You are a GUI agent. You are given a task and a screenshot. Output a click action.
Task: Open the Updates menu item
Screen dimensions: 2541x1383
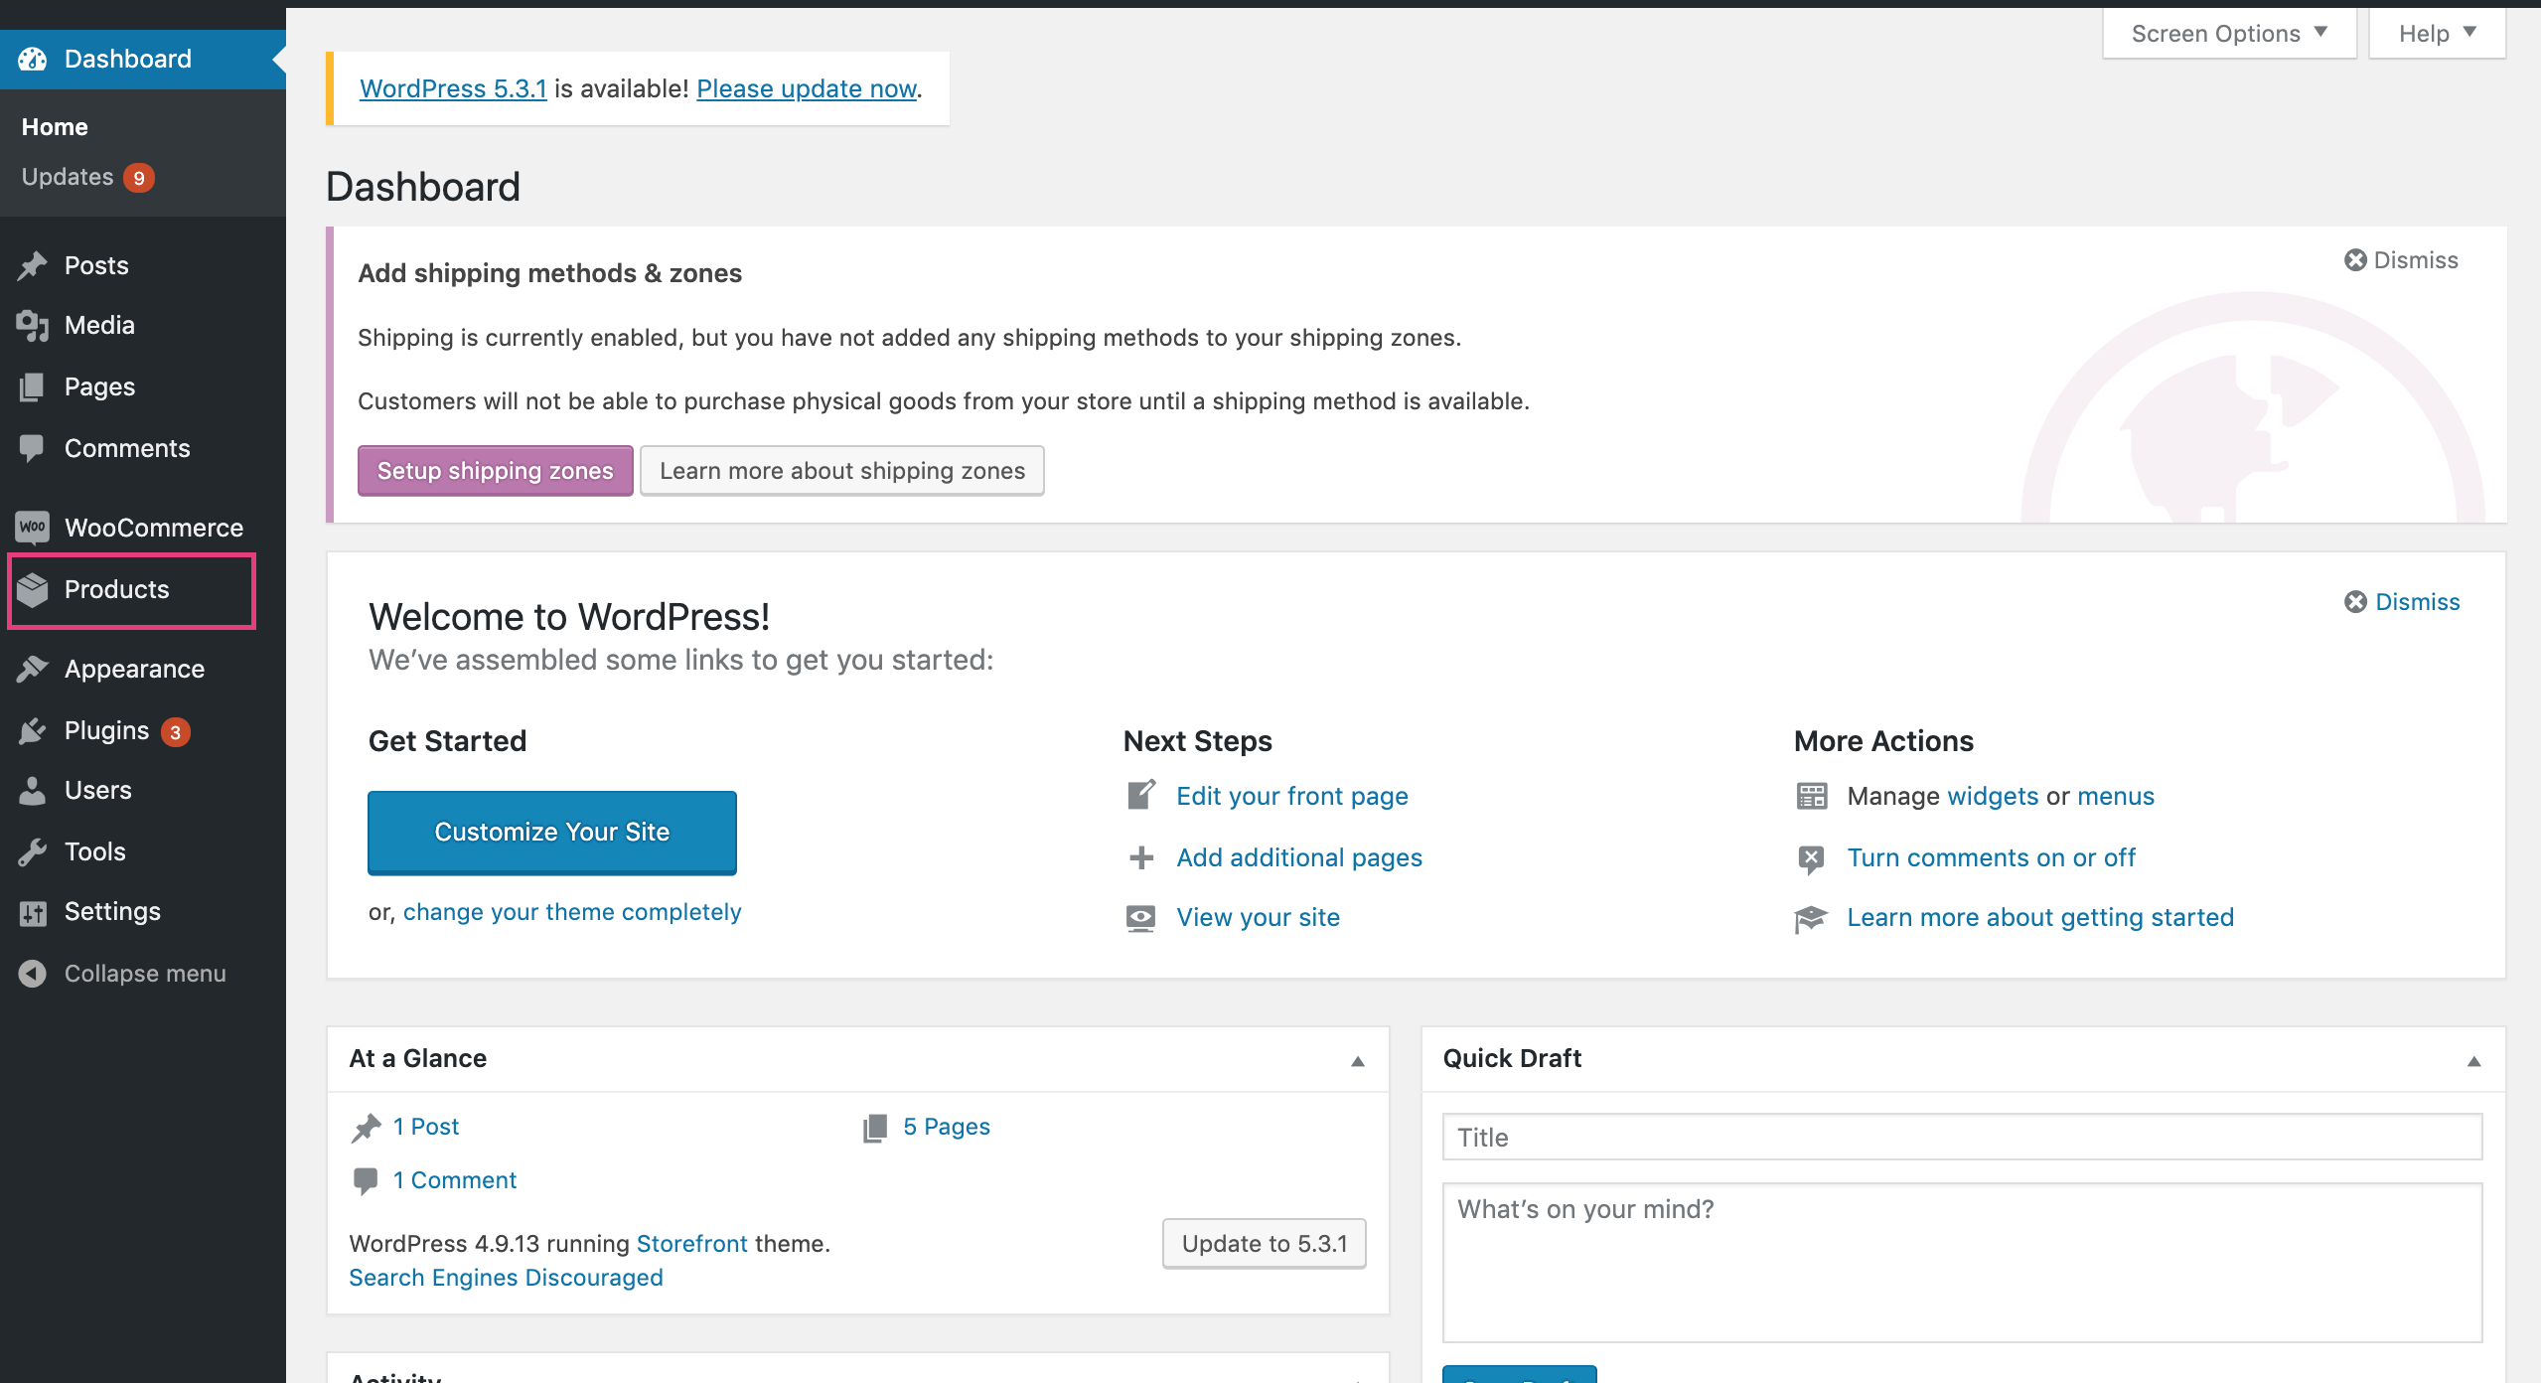click(69, 176)
